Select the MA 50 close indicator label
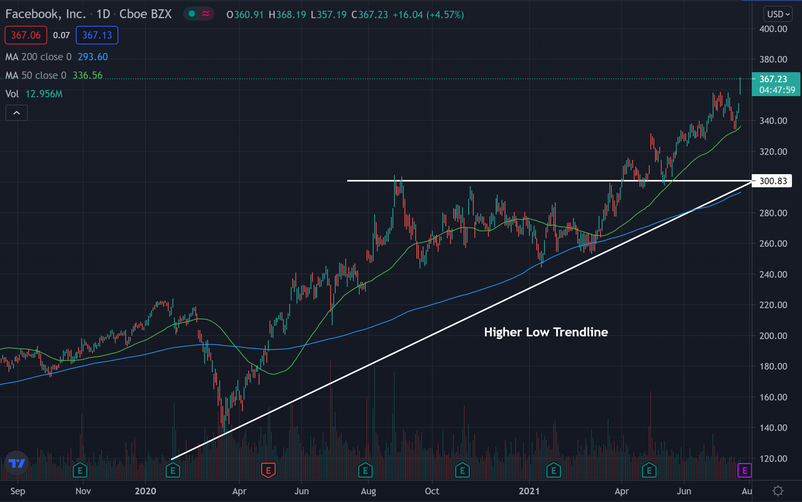Screen dimensions: 802x502 [x=36, y=75]
